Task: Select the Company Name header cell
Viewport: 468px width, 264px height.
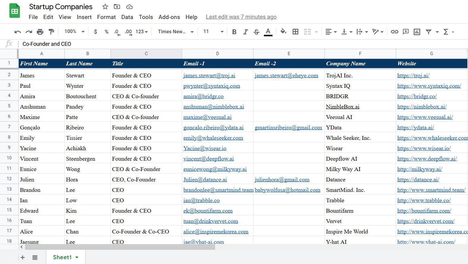Action: [360, 63]
